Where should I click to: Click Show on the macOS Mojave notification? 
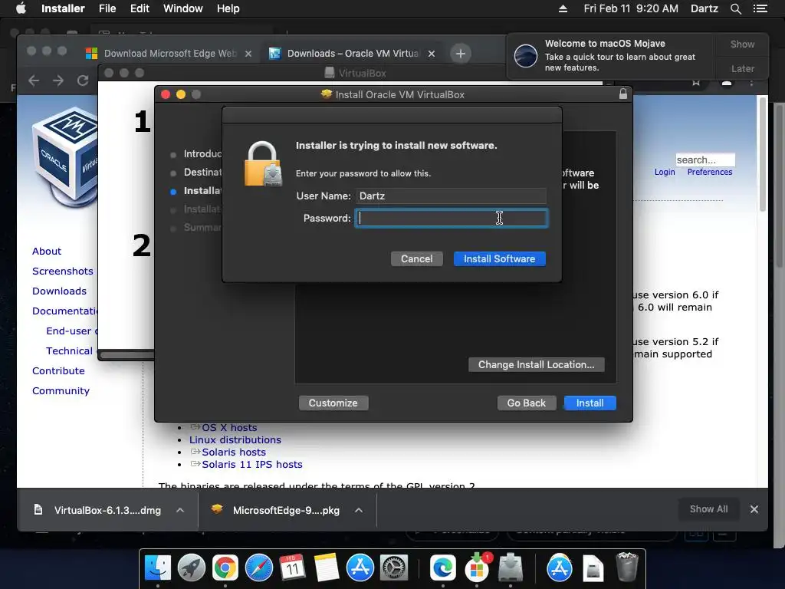742,44
